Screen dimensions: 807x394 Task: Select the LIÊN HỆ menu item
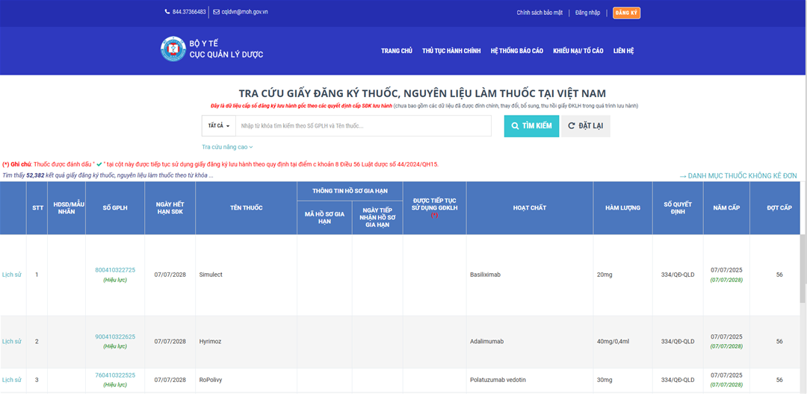tap(623, 51)
